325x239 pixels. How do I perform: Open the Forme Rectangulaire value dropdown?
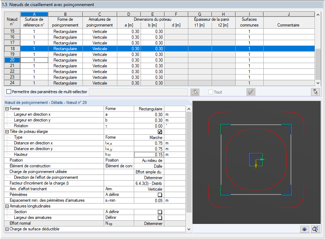pos(149,109)
